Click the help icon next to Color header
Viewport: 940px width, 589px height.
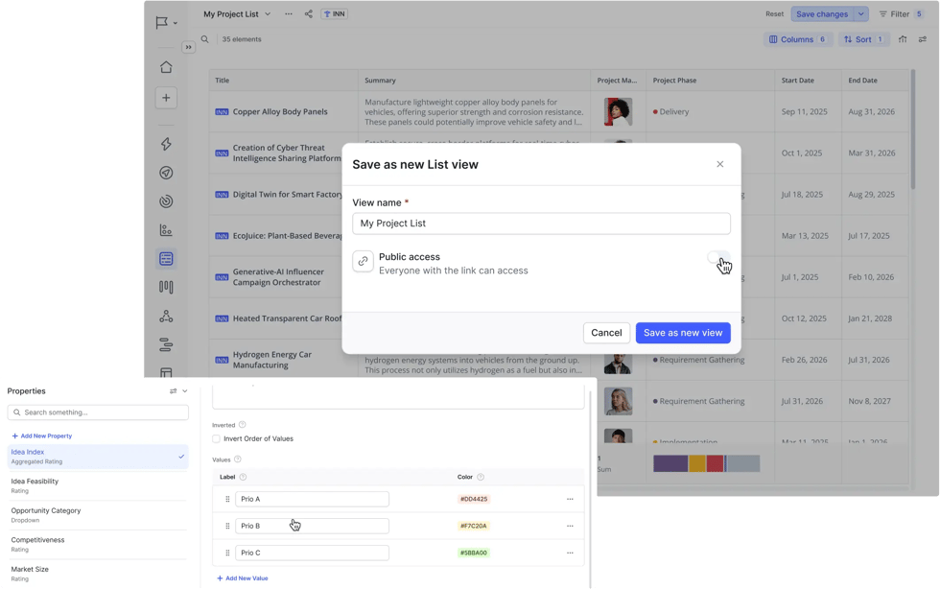tap(481, 477)
